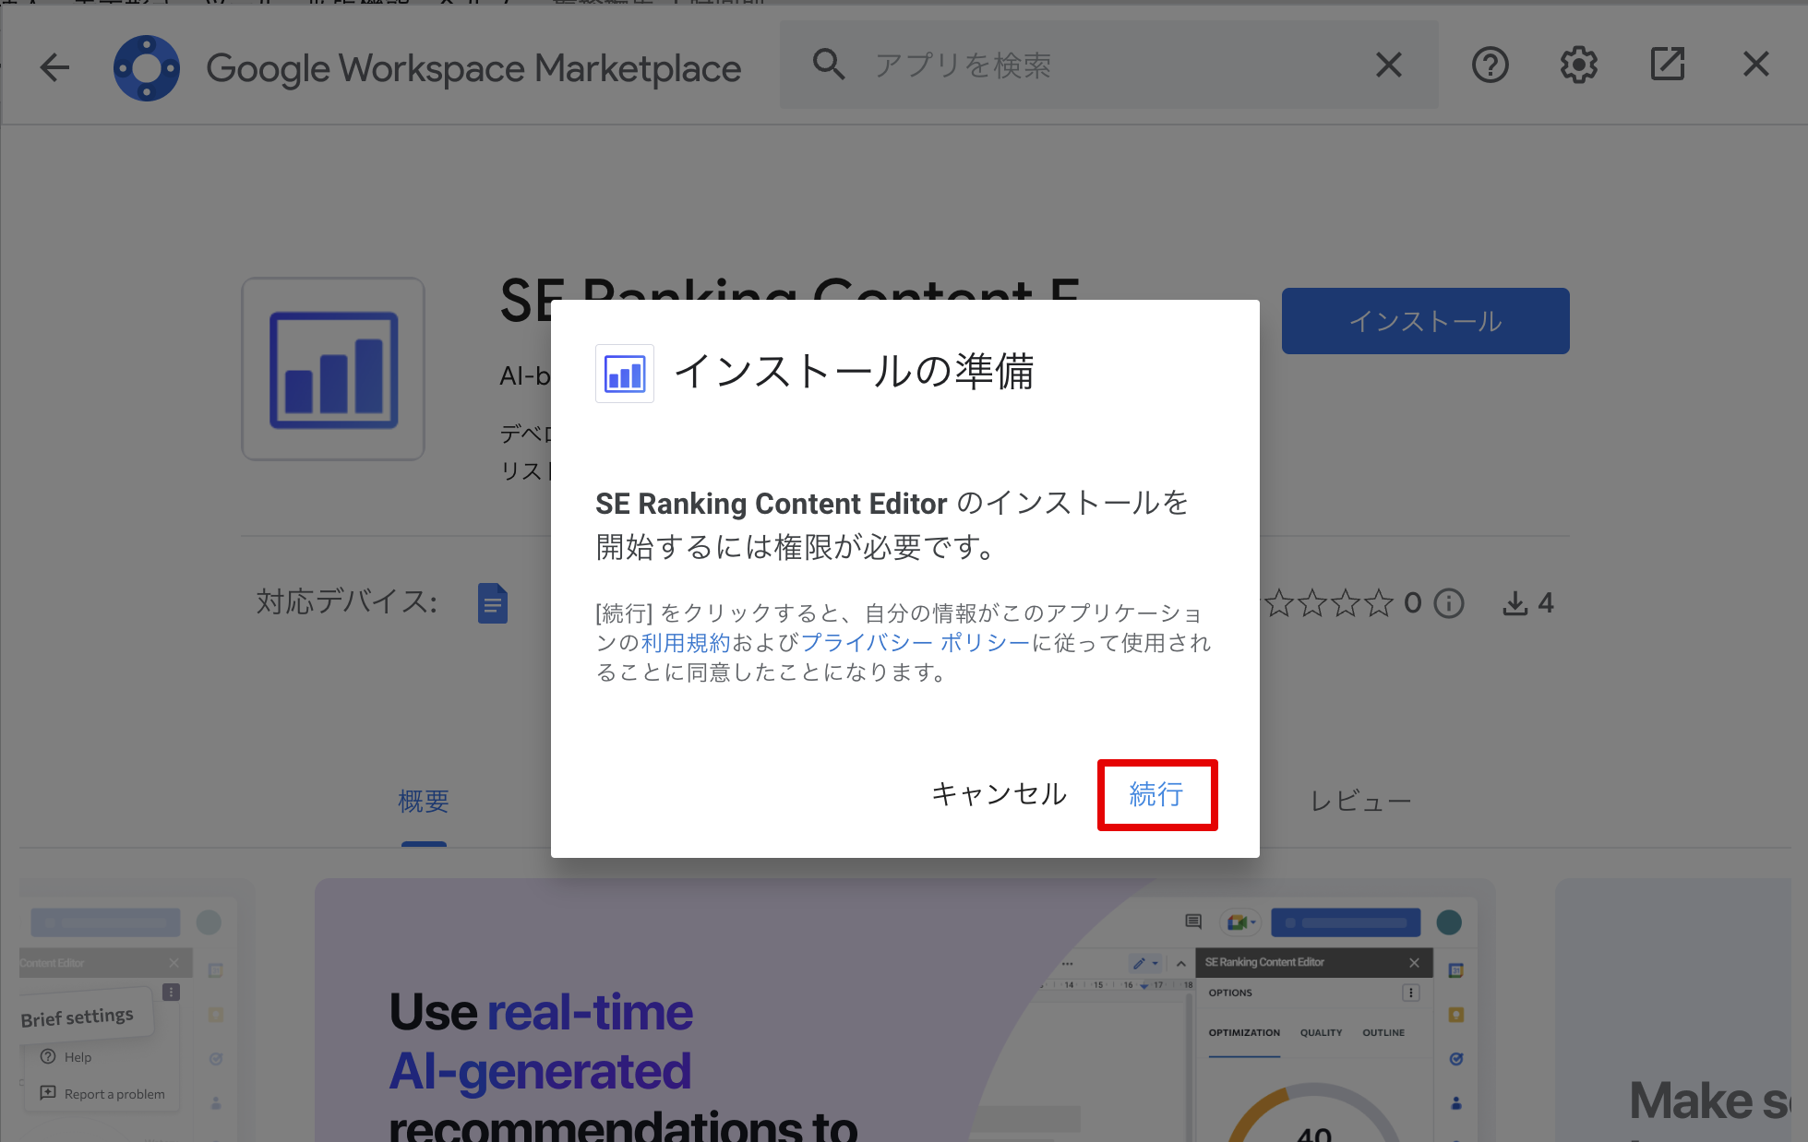Click the blue インストール button

[x=1425, y=321]
